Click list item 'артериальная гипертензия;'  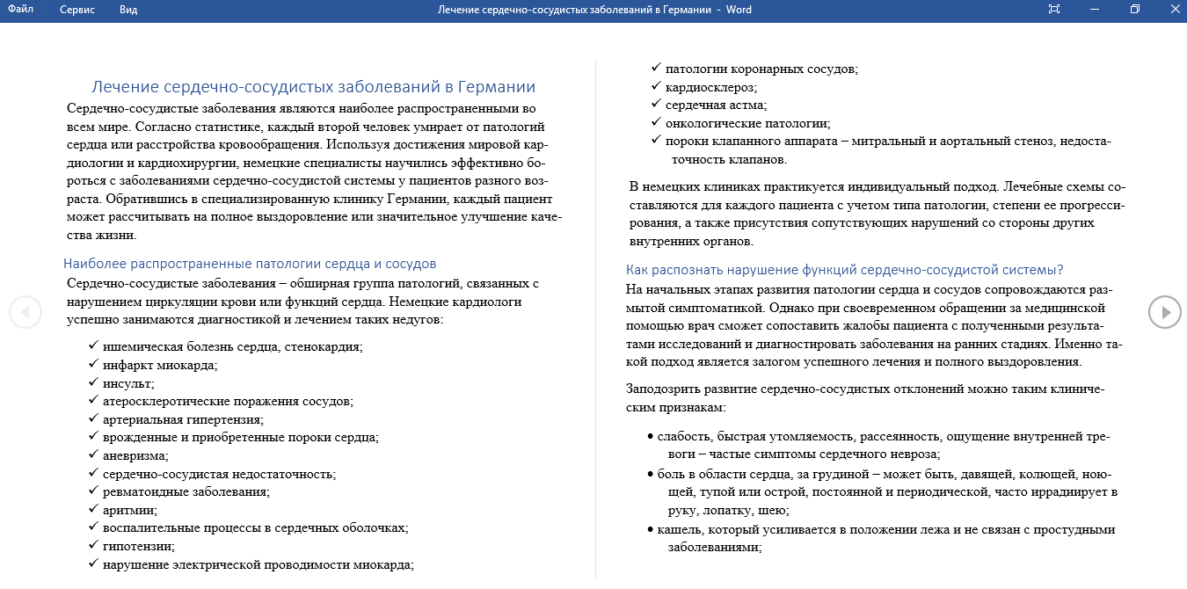pos(184,419)
